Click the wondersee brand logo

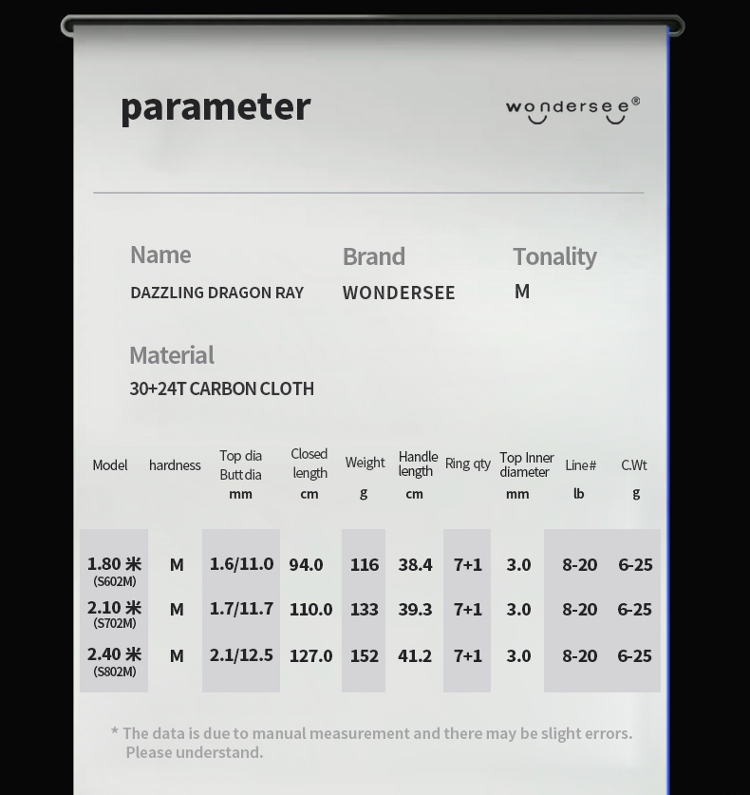tap(572, 110)
